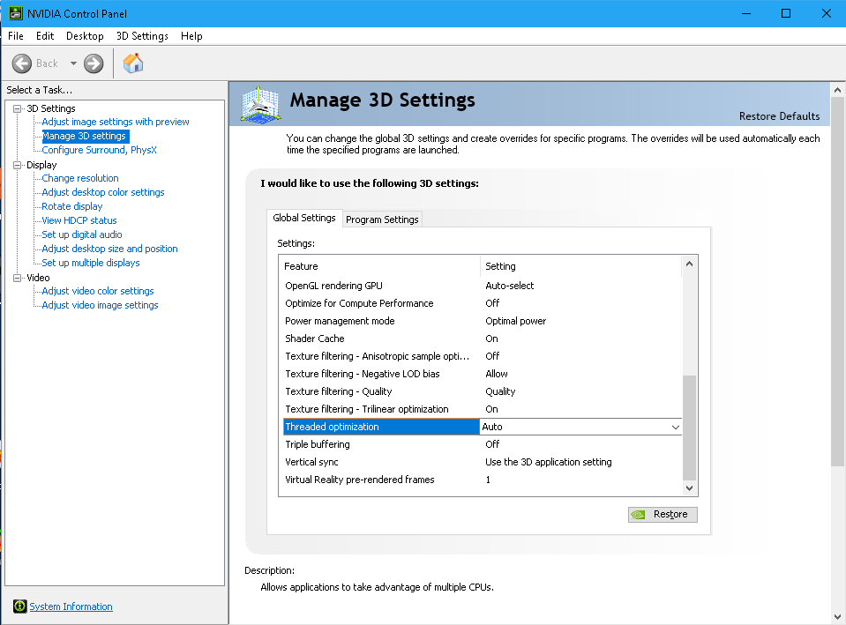Click the Forward arrow icon
Image resolution: width=846 pixels, height=625 pixels.
pos(94,63)
